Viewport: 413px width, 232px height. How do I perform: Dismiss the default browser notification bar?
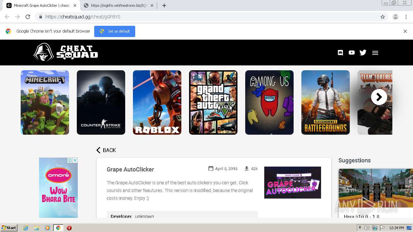[405, 31]
